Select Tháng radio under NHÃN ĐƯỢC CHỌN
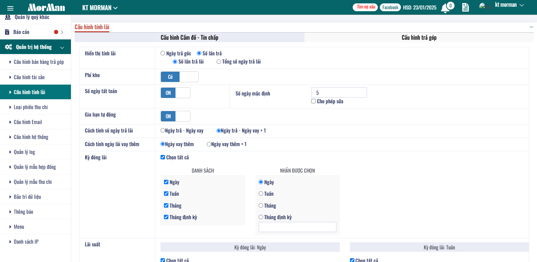537x262 pixels. (x=261, y=206)
